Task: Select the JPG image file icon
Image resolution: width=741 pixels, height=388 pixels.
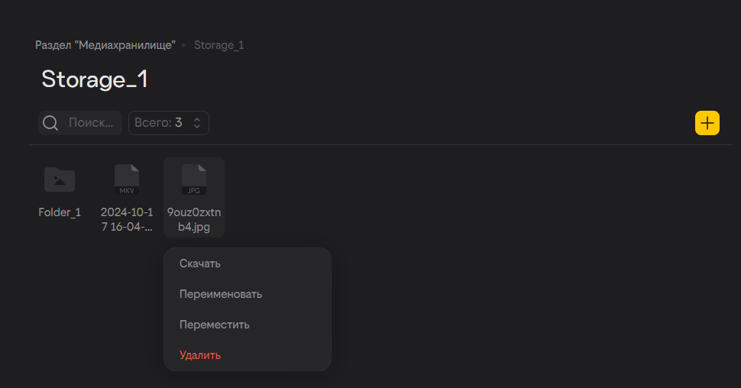Action: point(194,179)
